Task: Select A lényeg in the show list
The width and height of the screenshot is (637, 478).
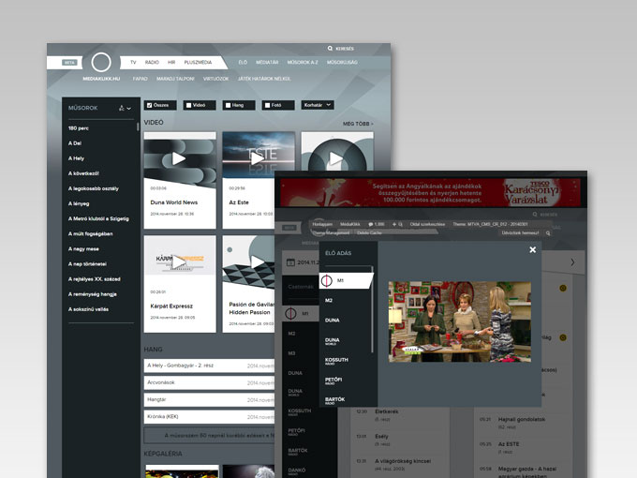Action: (x=79, y=203)
